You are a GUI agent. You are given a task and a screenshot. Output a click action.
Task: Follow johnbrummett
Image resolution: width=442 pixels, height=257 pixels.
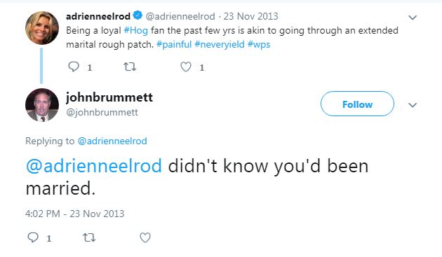tap(357, 104)
